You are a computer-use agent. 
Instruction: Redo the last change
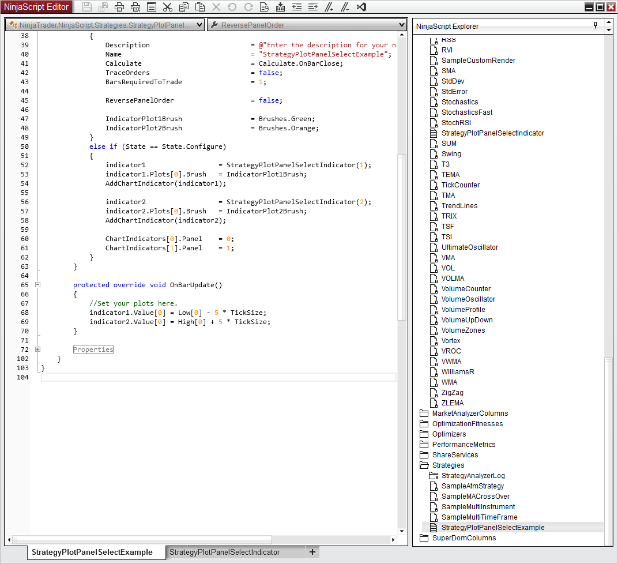[248, 7]
